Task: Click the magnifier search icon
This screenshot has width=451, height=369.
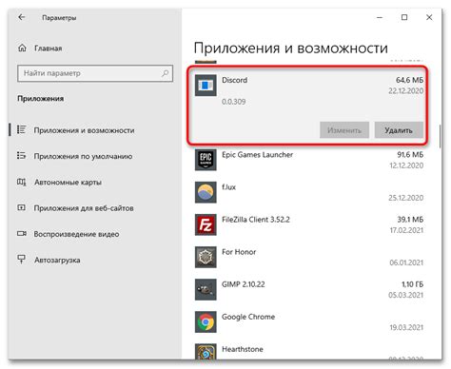Action: pyautogui.click(x=165, y=73)
